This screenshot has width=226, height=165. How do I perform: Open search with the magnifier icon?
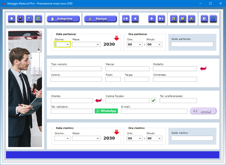[29, 18]
